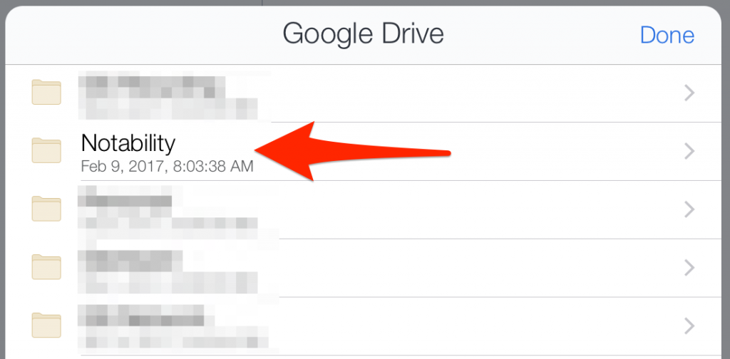Select the bottom row's blurred folder name
Screen dimensions: 730x359
(x=141, y=316)
